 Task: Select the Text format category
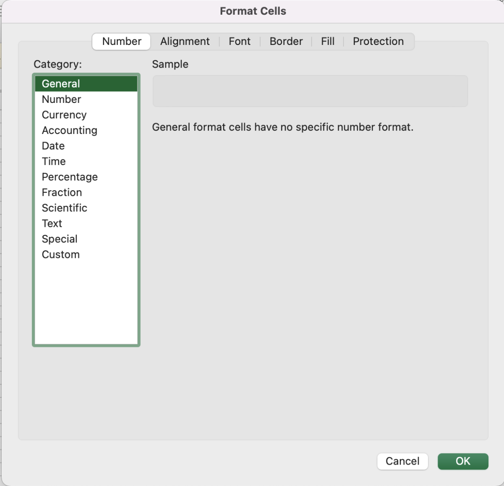52,223
